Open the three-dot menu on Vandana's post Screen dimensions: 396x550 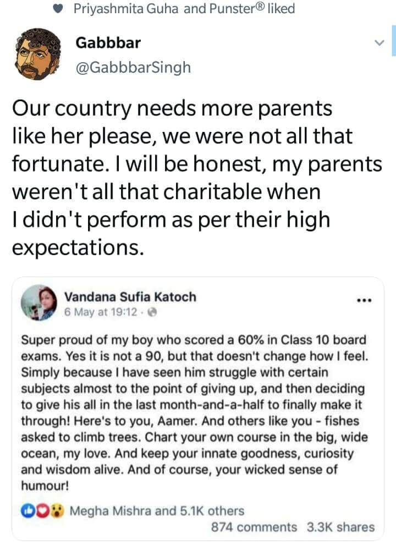click(364, 300)
